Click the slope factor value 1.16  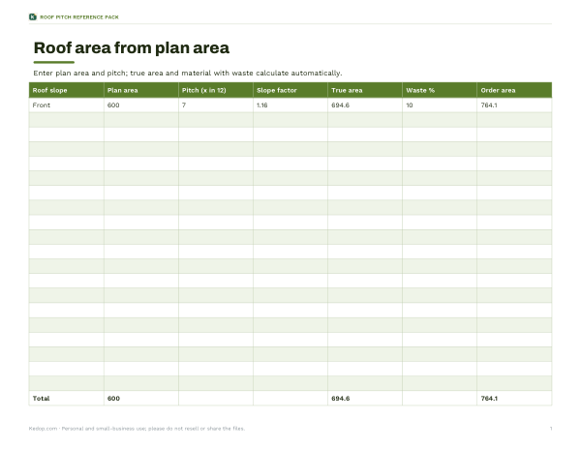(262, 105)
